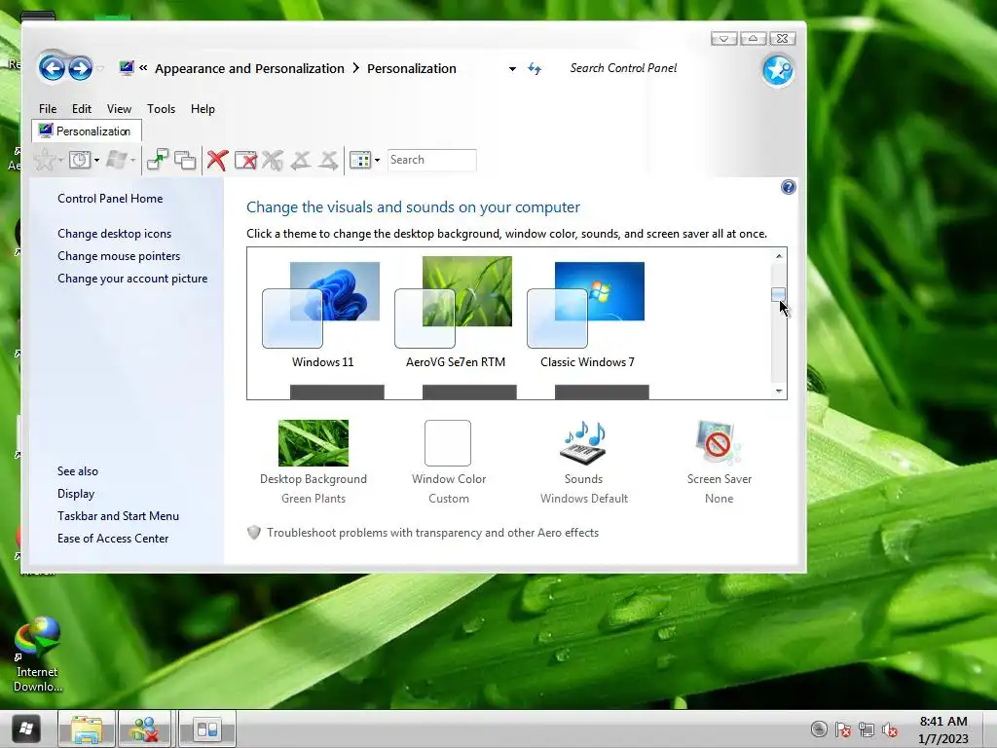Open the Start menu button
Screen dimensions: 997x748
pos(25,729)
